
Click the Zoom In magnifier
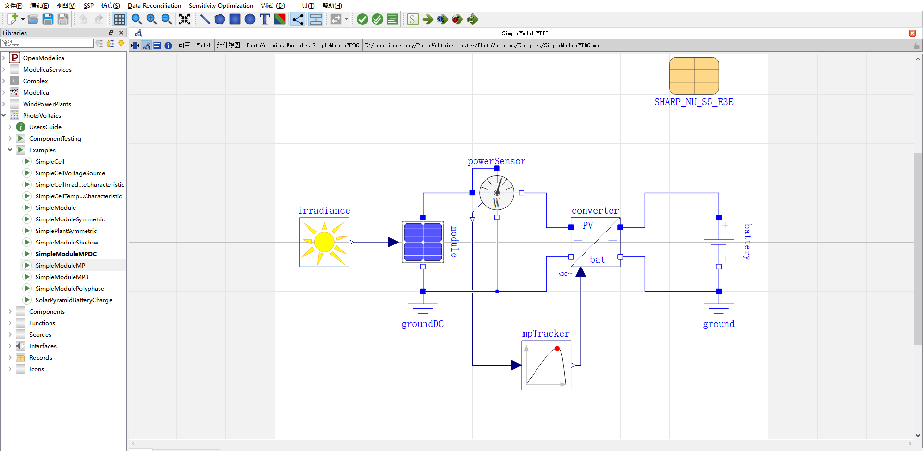click(x=151, y=19)
